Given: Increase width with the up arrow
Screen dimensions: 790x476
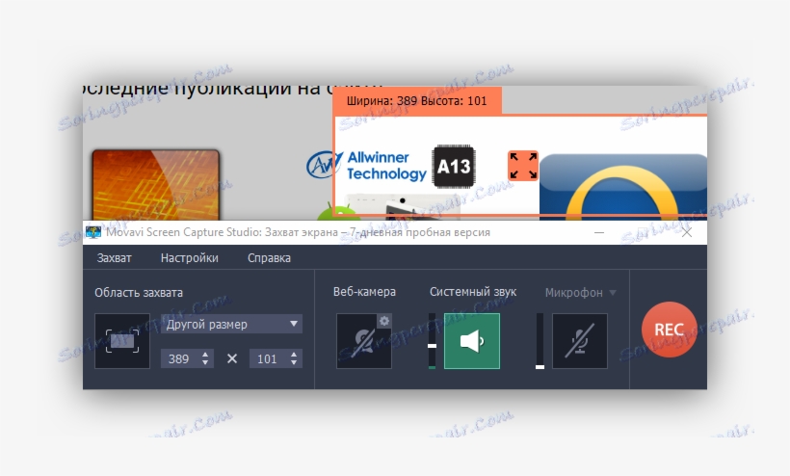Looking at the screenshot, I should (205, 354).
